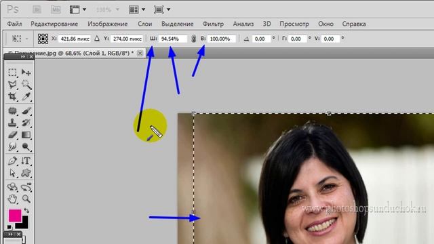Click the pink foreground color swatch
This screenshot has width=434, height=244.
click(15, 216)
